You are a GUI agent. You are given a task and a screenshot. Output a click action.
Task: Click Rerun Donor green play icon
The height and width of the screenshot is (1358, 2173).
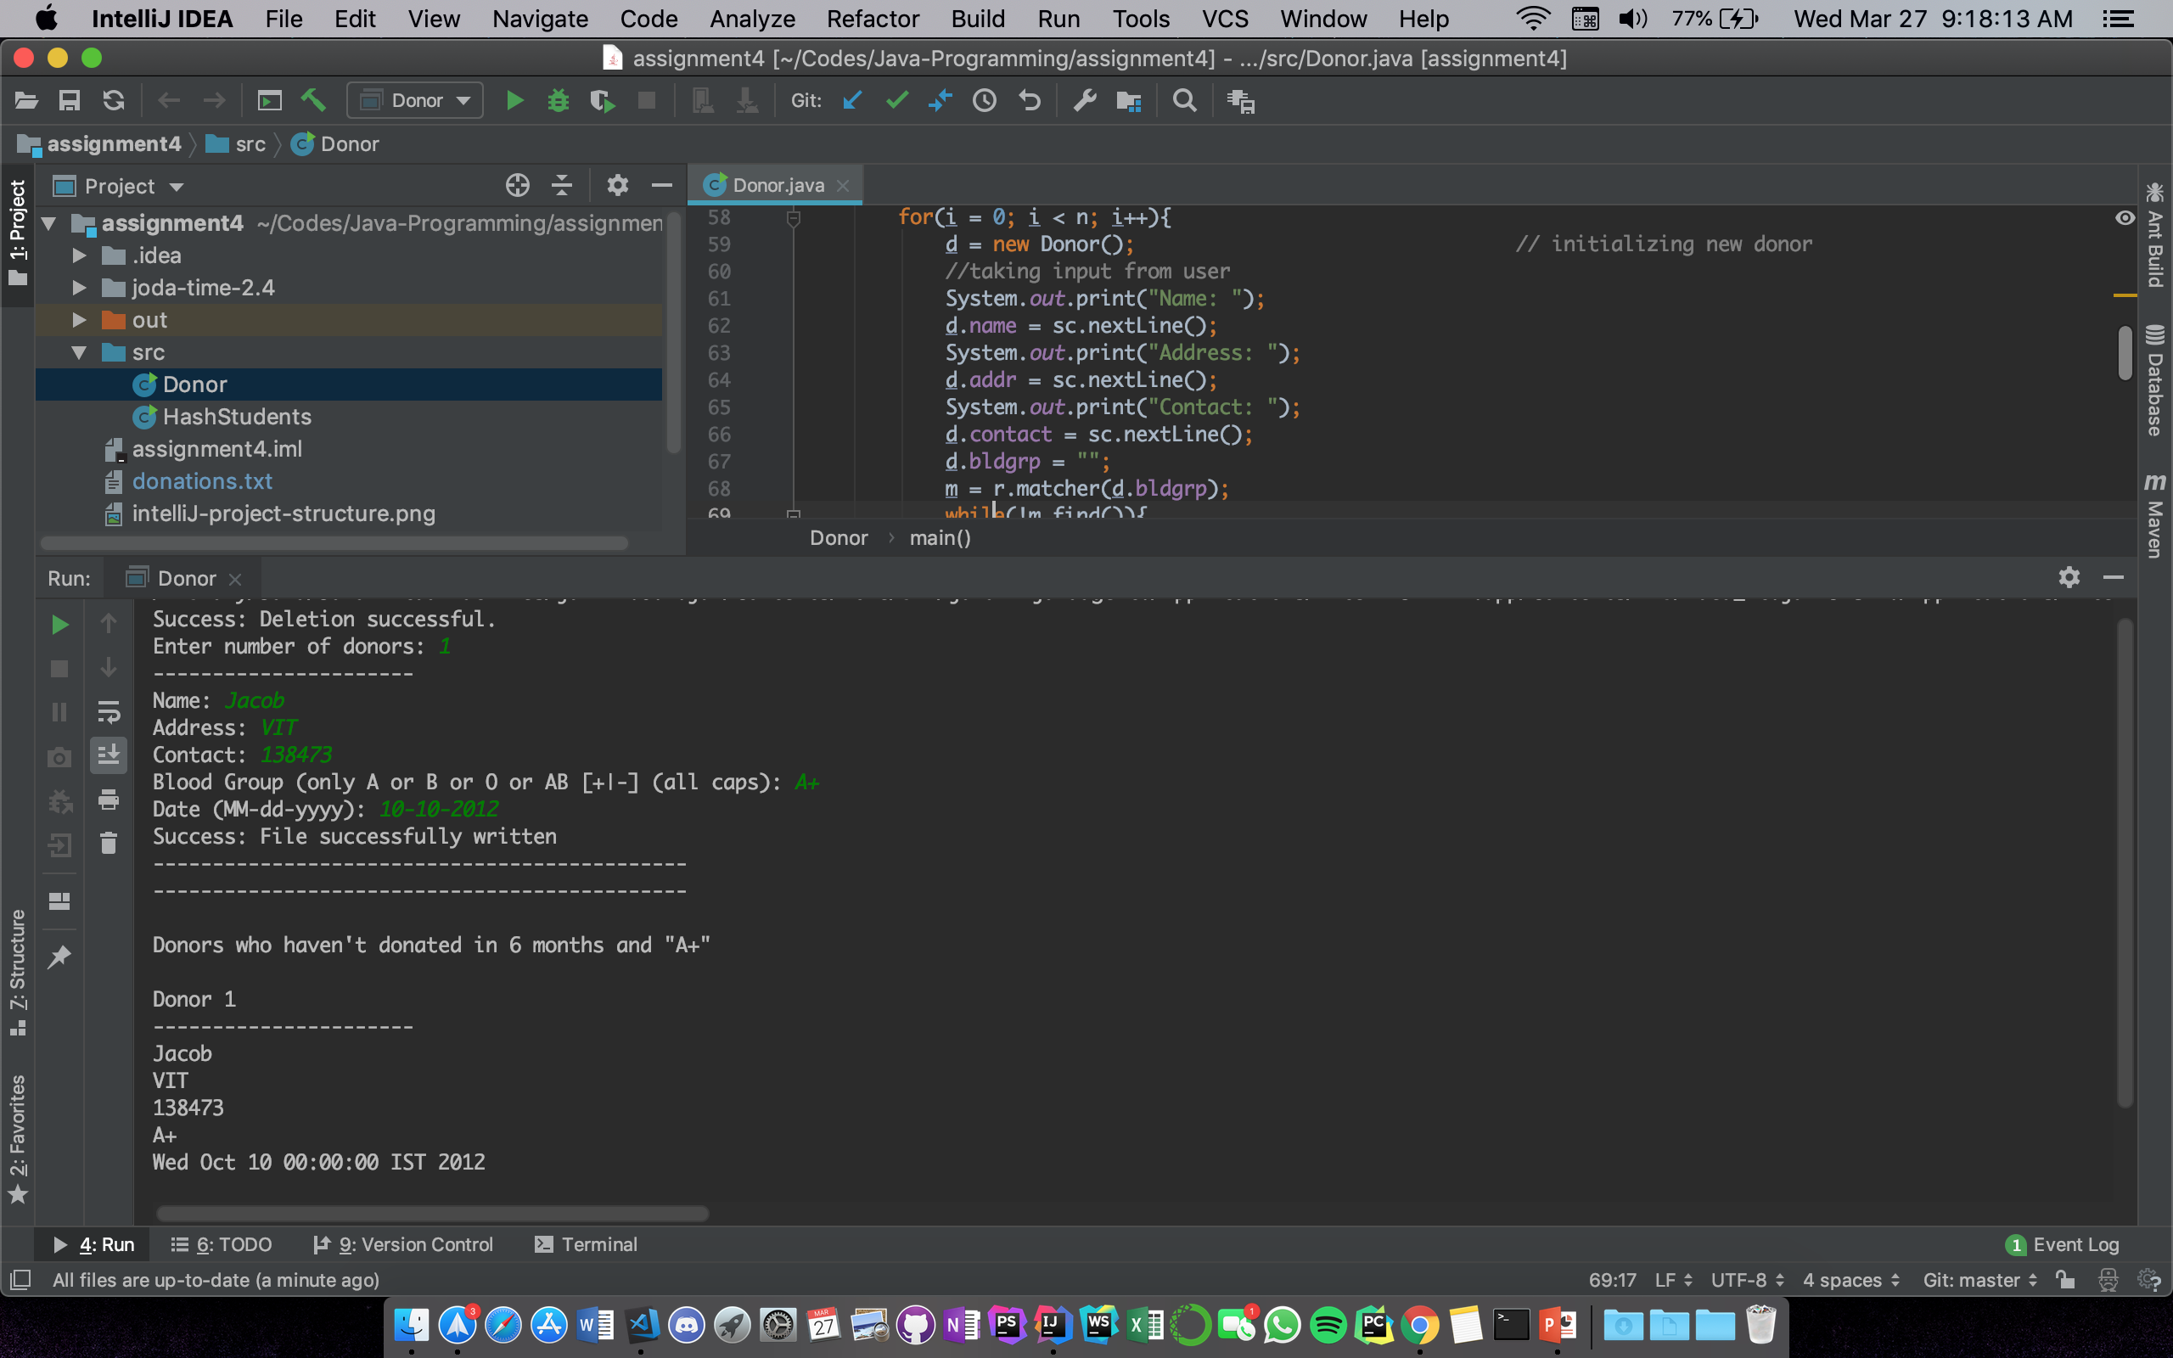coord(59,624)
